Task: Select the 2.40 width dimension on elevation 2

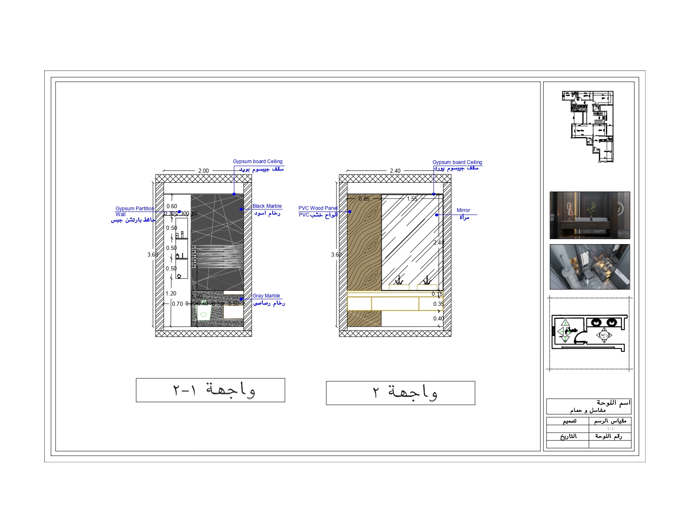Action: (394, 171)
